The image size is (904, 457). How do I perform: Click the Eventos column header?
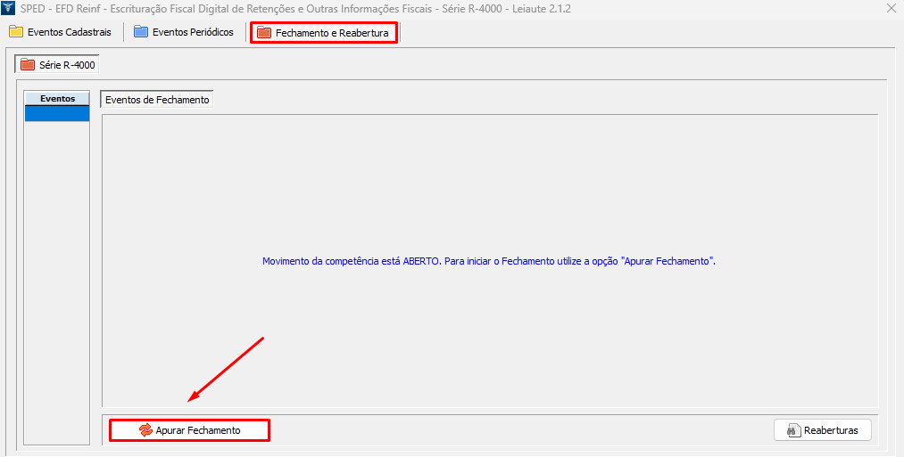click(57, 98)
